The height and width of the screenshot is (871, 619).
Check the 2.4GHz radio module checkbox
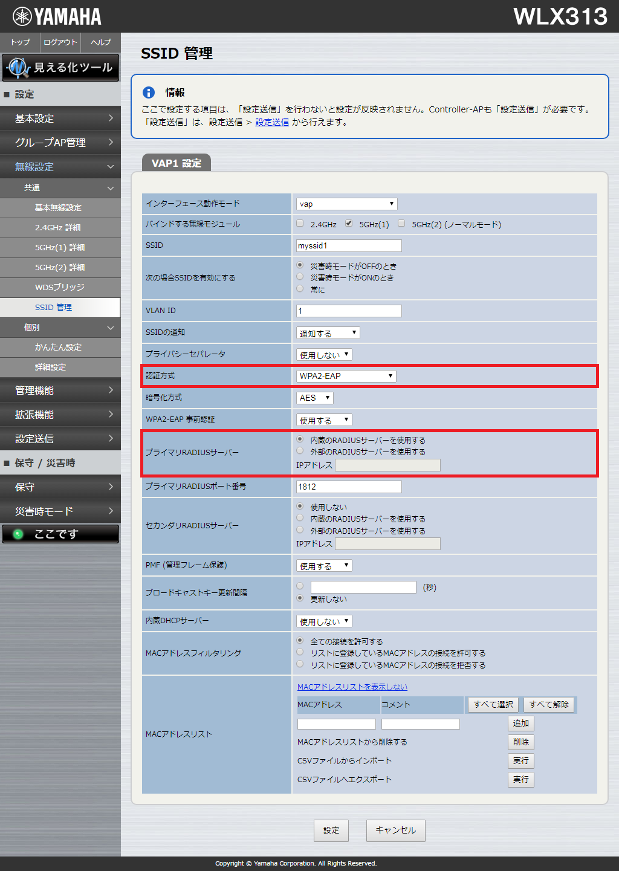click(x=300, y=224)
